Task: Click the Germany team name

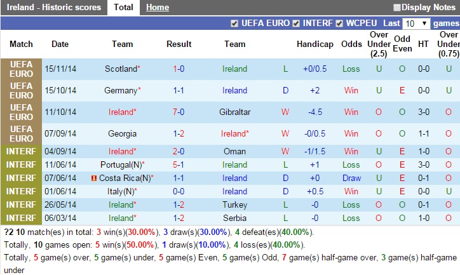Action: point(121,91)
